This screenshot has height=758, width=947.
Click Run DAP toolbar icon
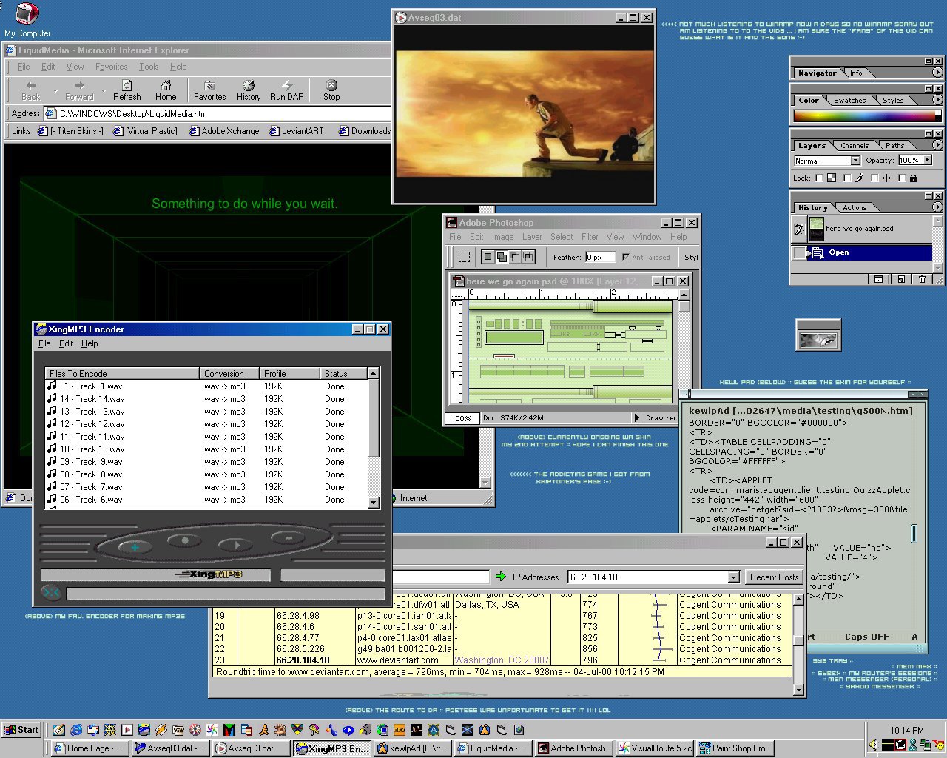tap(286, 90)
